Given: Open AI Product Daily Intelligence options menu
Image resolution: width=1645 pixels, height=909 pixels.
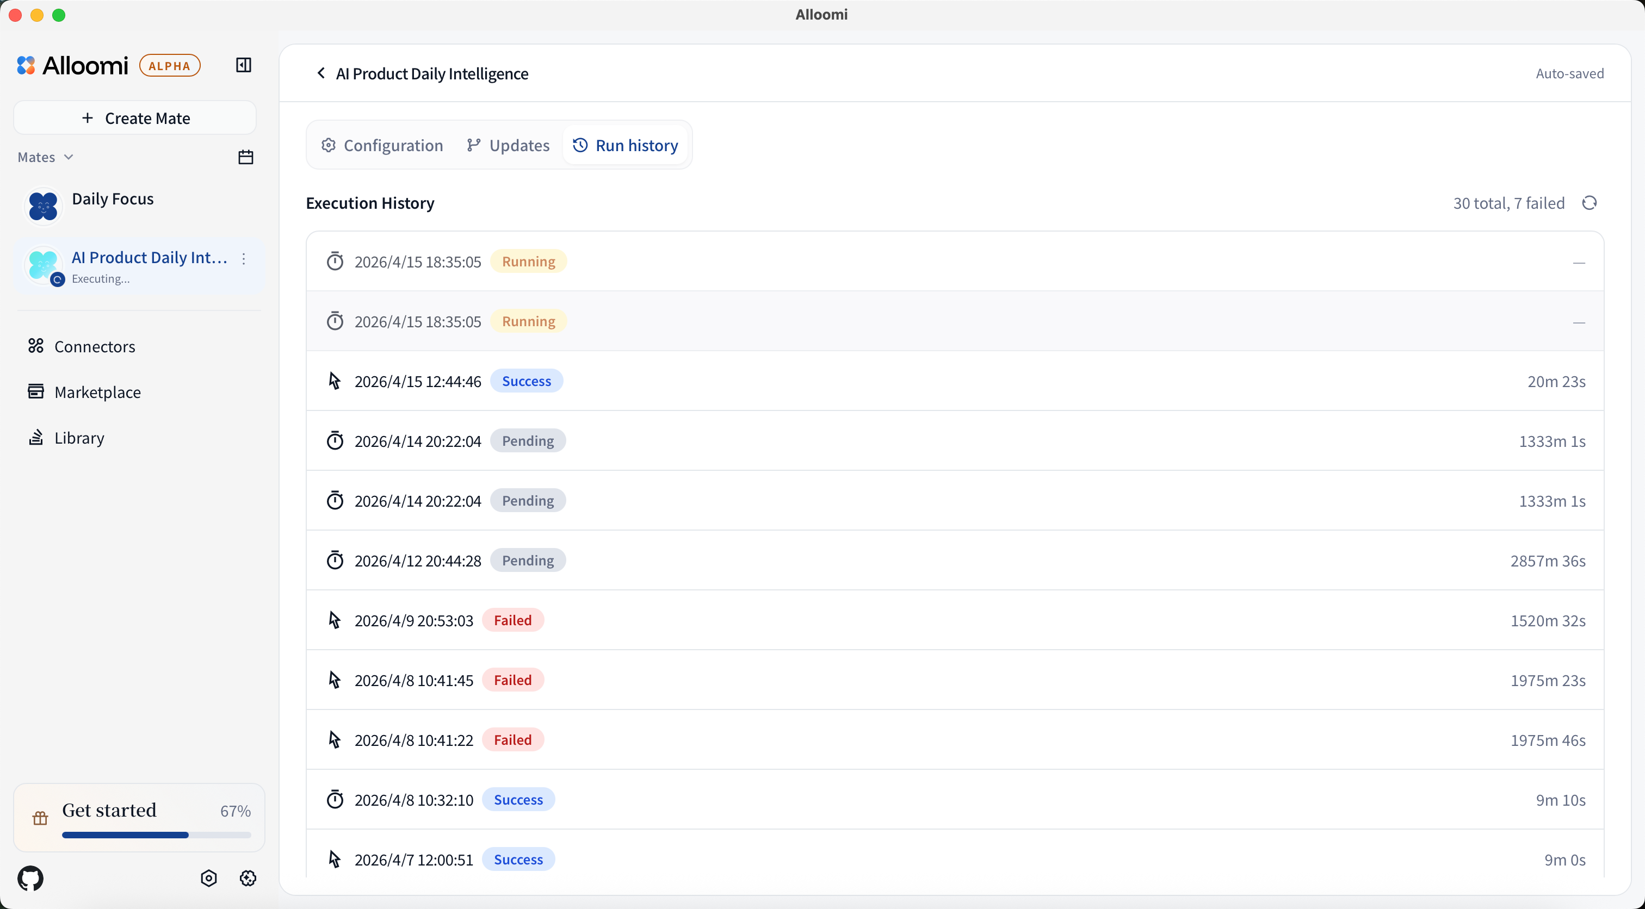Looking at the screenshot, I should tap(244, 259).
